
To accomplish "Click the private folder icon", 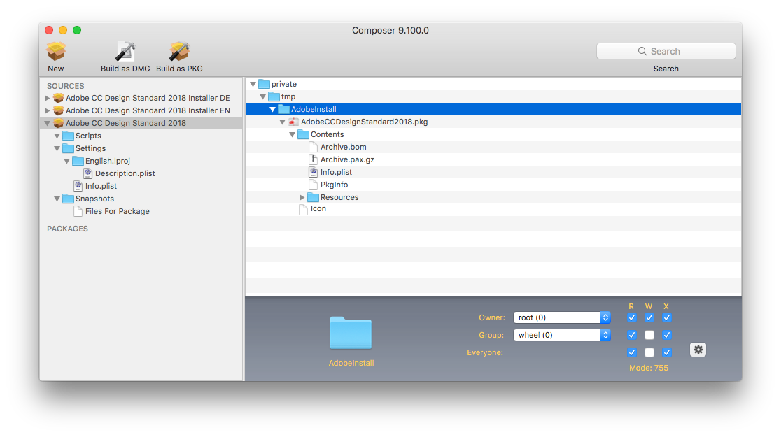I will [x=264, y=84].
